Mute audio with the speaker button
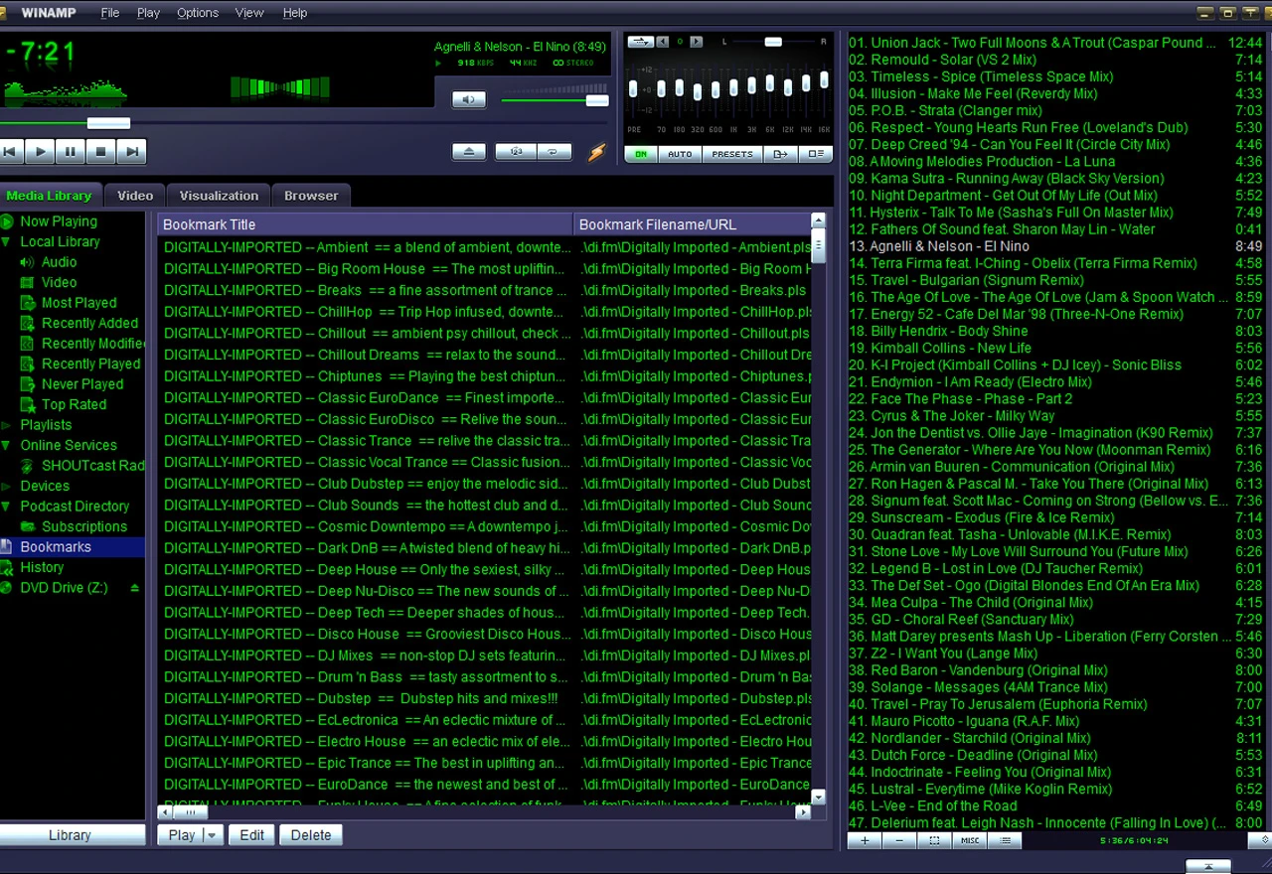The image size is (1272, 874). coord(468,99)
